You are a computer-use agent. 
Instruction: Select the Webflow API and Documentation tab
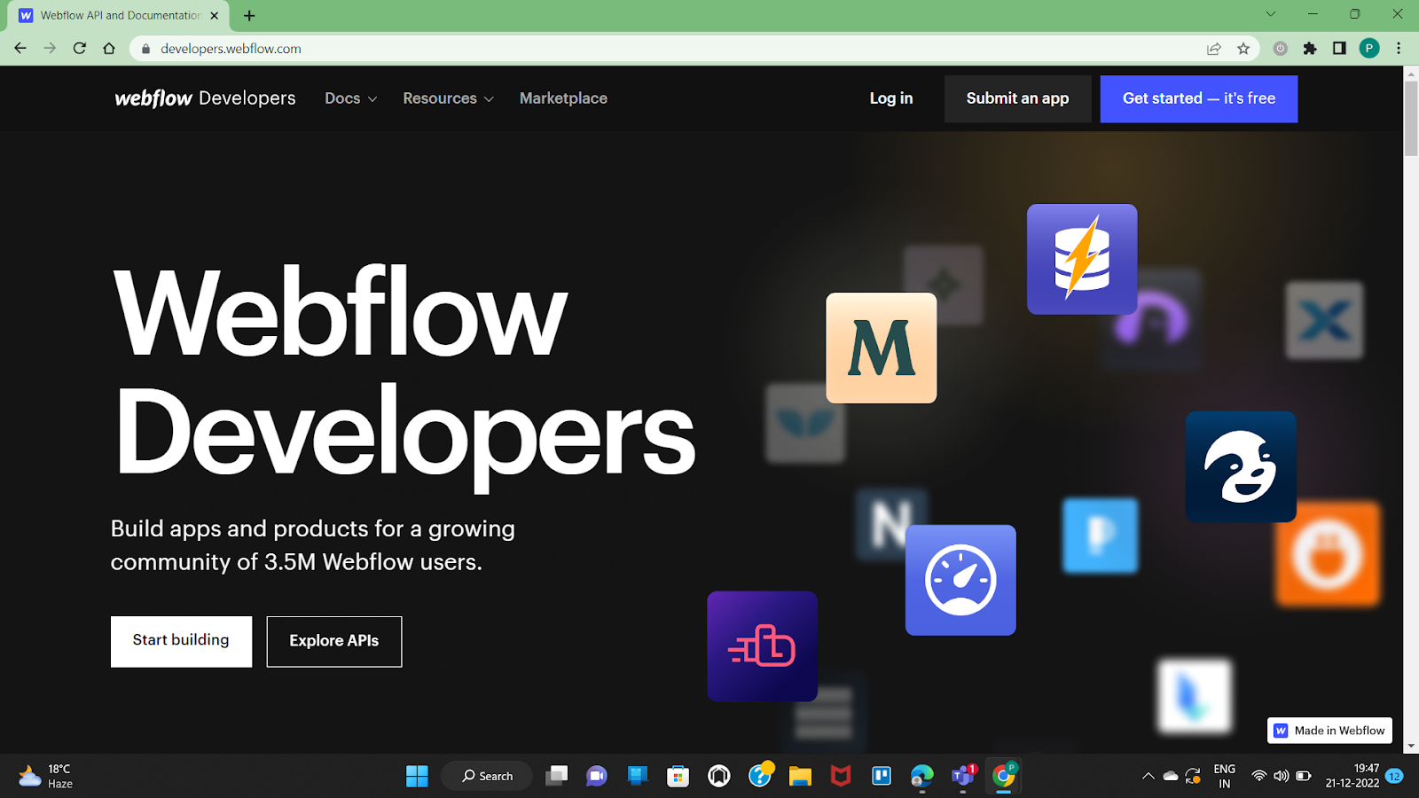(120, 15)
